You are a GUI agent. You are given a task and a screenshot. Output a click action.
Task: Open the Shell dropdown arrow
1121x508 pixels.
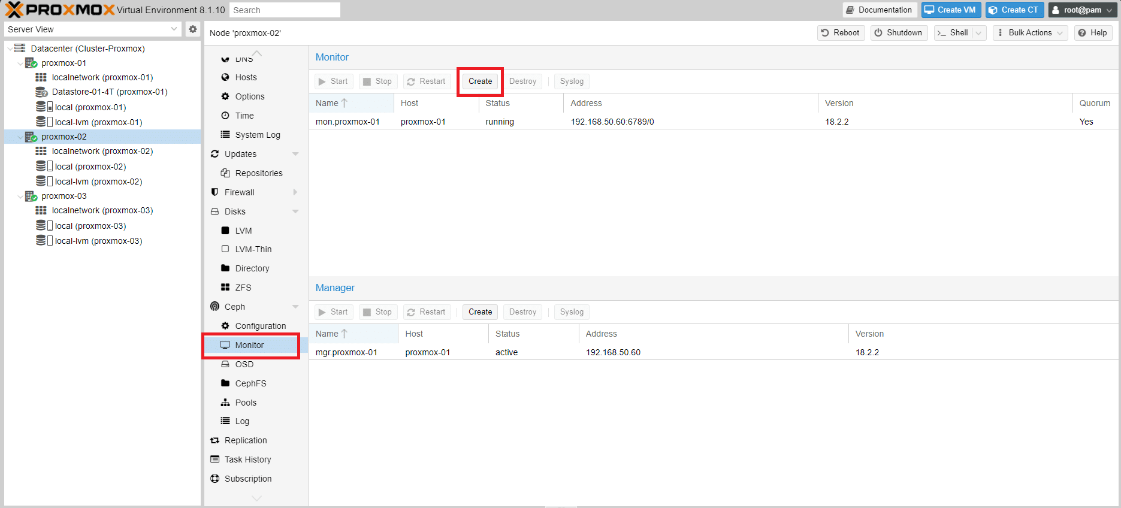point(979,33)
